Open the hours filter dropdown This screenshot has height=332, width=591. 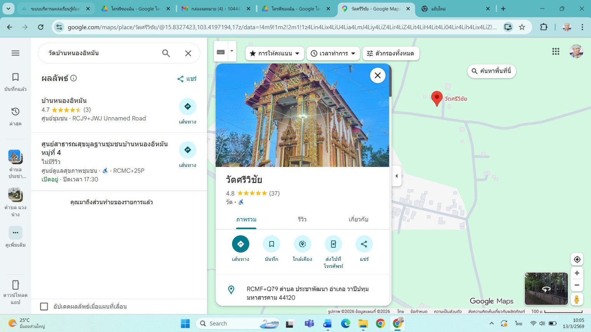point(333,53)
